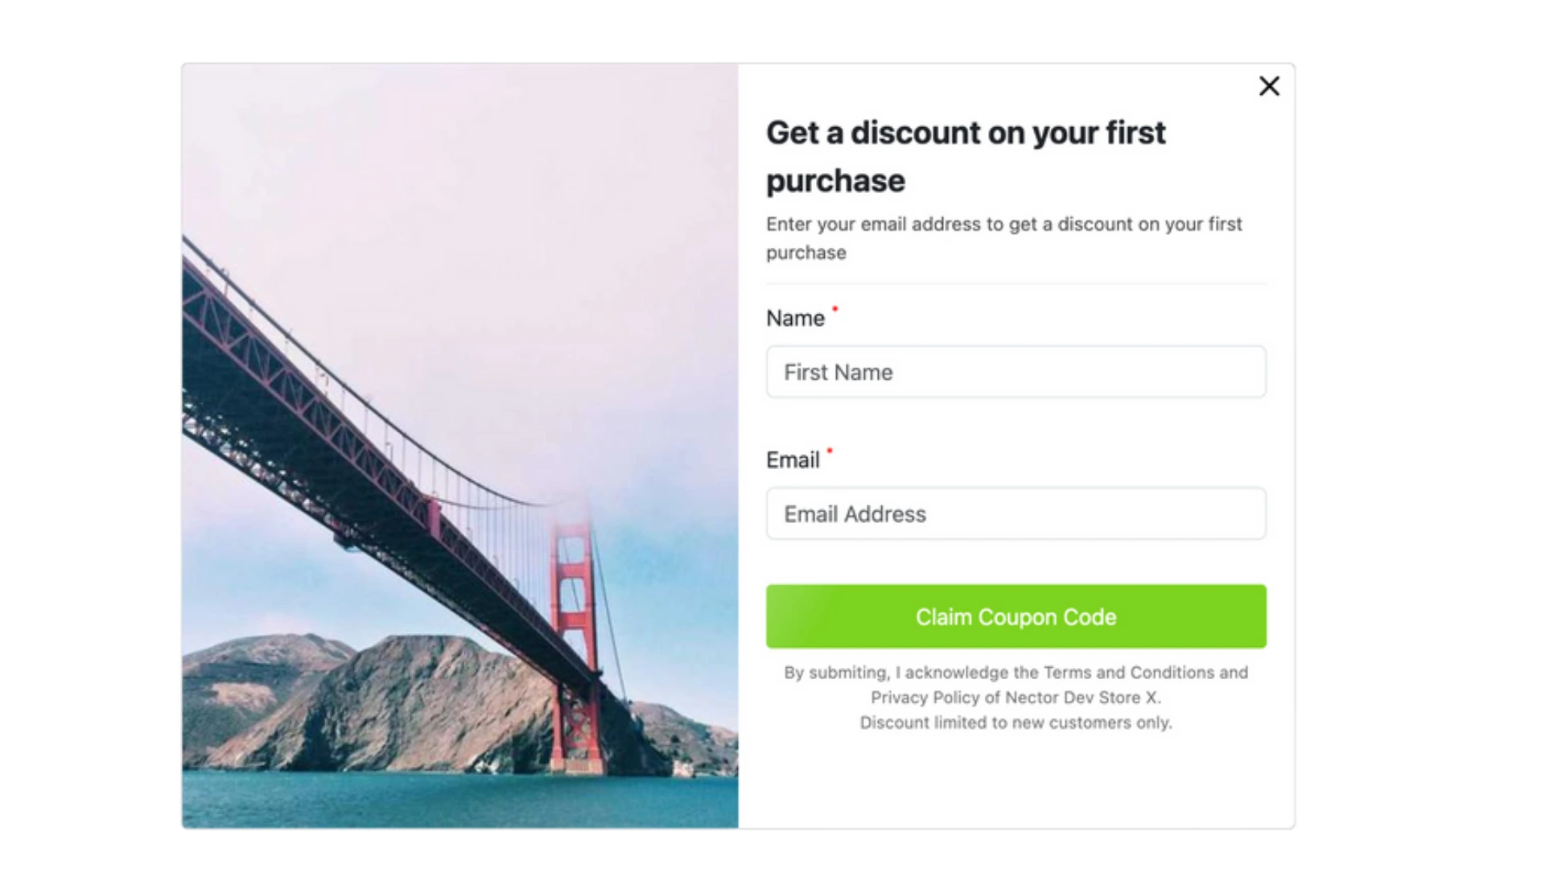The height and width of the screenshot is (869, 1545).
Task: Select the Email field label
Action: click(x=793, y=460)
